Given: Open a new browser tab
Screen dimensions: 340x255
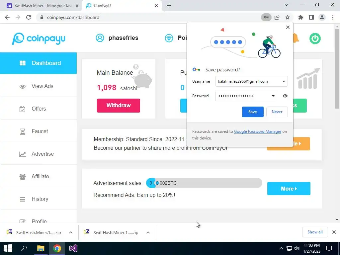Looking at the screenshot, I should click(x=169, y=6).
